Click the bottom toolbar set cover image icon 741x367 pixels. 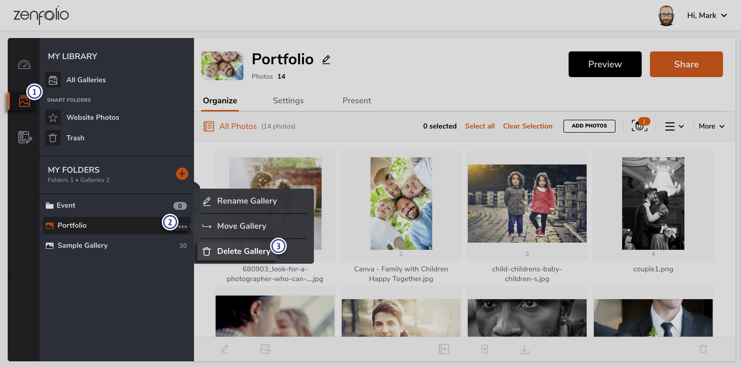click(x=265, y=349)
